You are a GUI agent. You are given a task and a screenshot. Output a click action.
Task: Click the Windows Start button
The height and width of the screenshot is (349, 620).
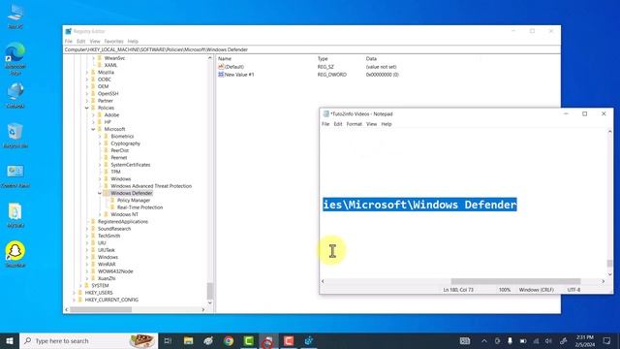pos(10,340)
